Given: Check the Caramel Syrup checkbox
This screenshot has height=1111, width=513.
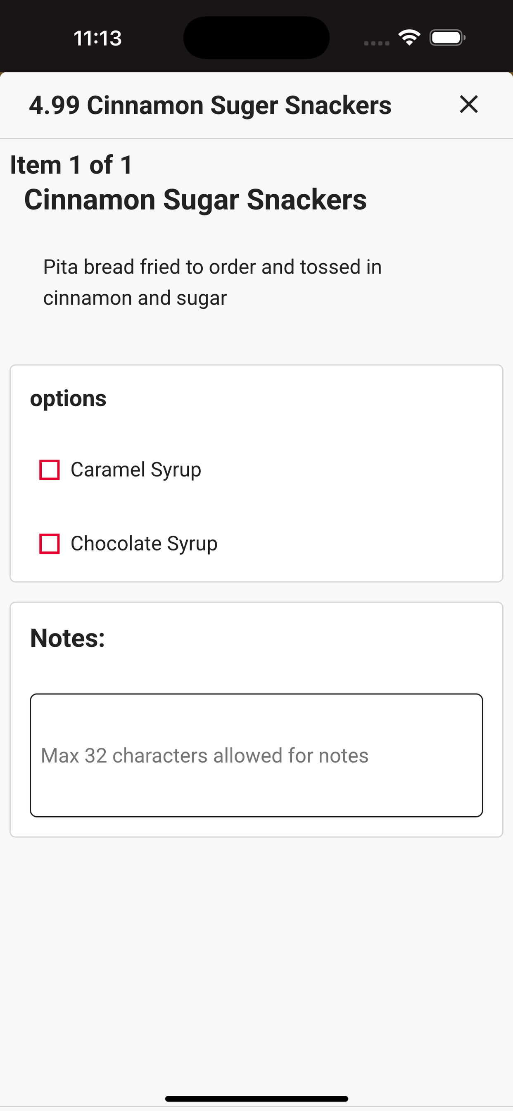Looking at the screenshot, I should (x=50, y=470).
